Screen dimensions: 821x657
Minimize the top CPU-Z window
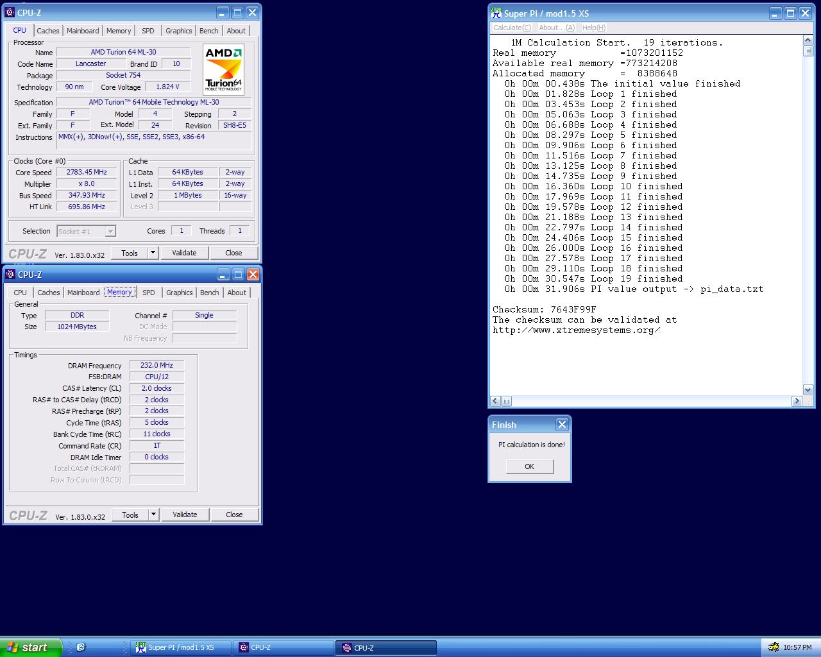click(x=223, y=12)
